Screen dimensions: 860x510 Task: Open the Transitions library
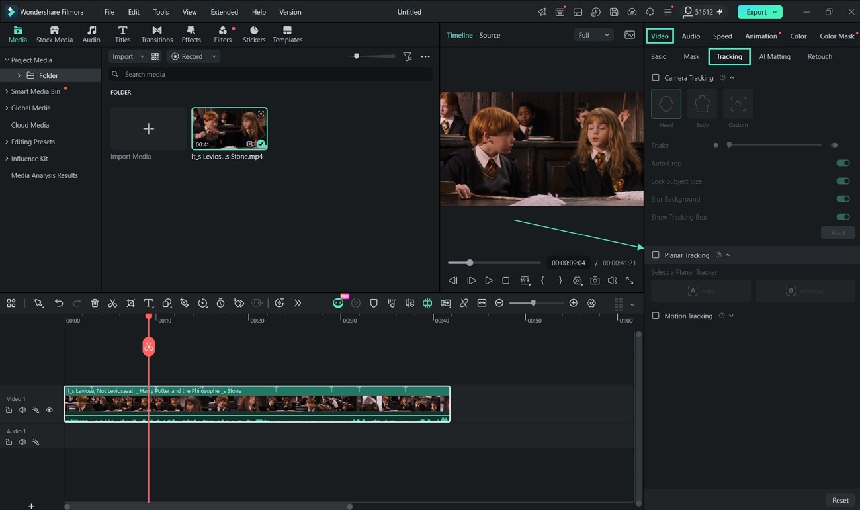157,34
